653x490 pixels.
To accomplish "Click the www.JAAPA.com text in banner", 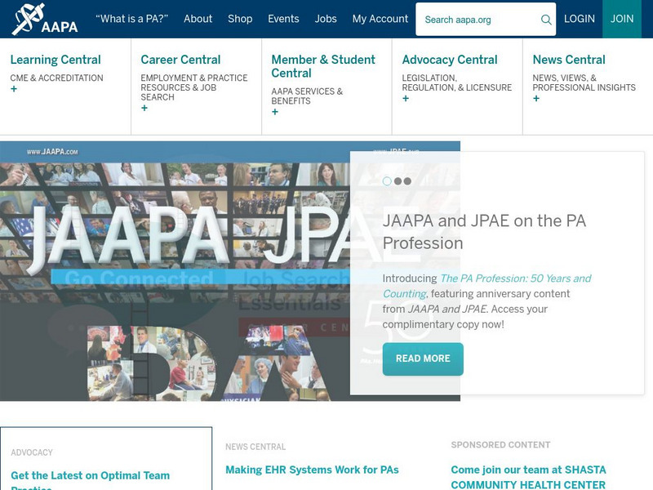I will pyautogui.click(x=52, y=152).
